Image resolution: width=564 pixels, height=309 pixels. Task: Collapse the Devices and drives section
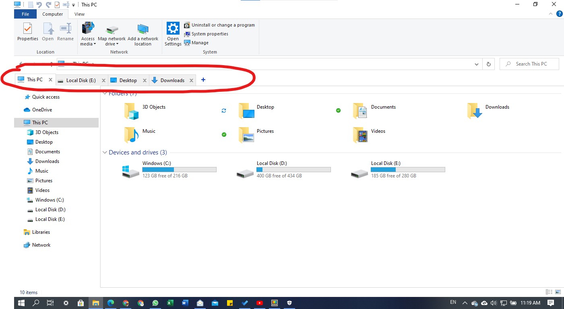(105, 152)
